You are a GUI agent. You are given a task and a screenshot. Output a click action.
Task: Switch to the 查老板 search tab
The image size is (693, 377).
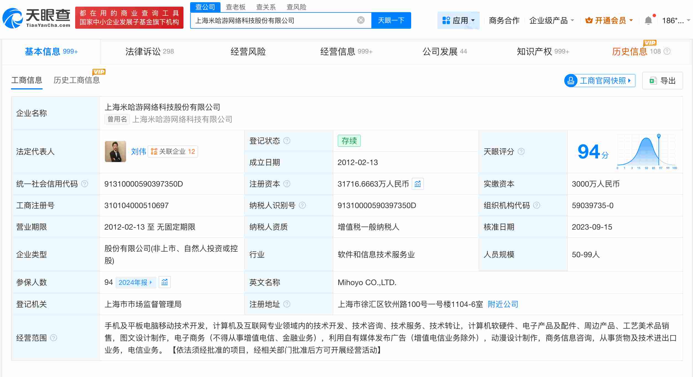click(x=235, y=7)
